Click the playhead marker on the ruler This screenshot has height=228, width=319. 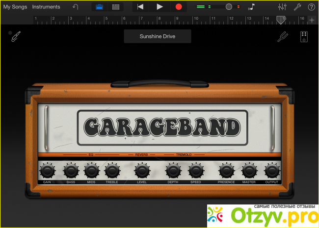pyautogui.click(x=281, y=19)
